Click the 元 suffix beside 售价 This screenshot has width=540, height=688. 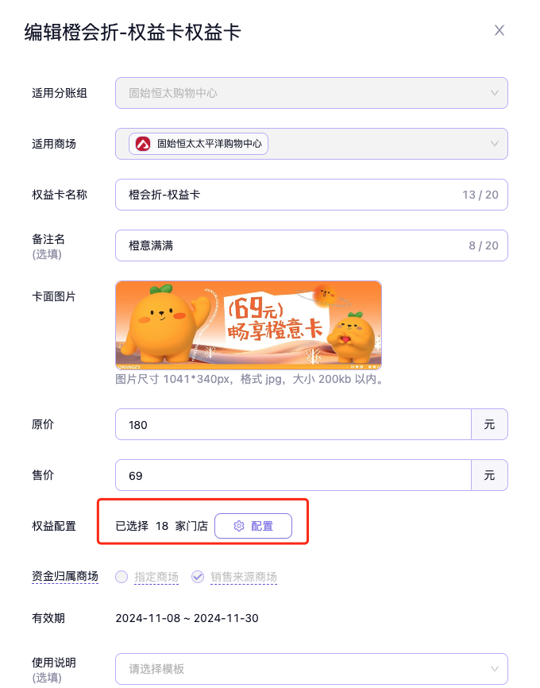[x=489, y=476]
